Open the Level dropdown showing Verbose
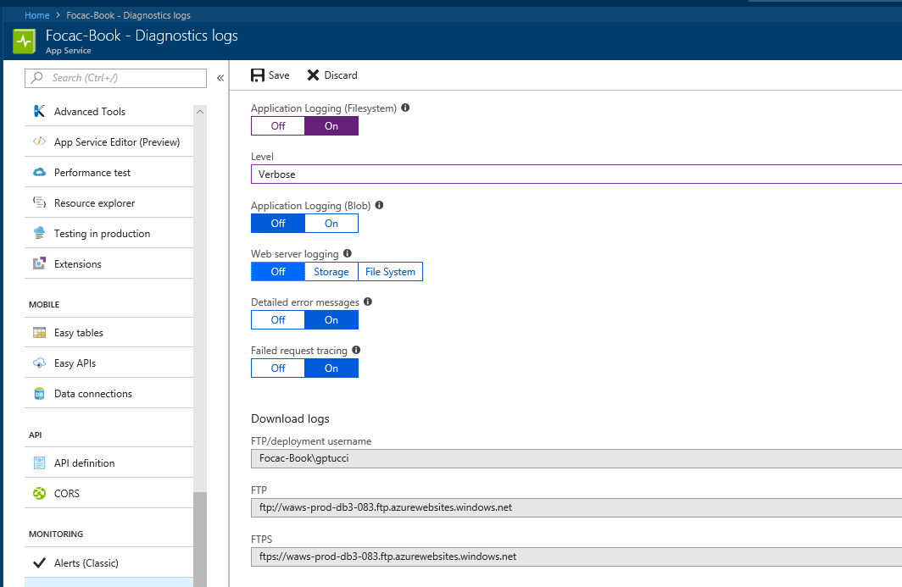The width and height of the screenshot is (902, 587). coord(576,174)
